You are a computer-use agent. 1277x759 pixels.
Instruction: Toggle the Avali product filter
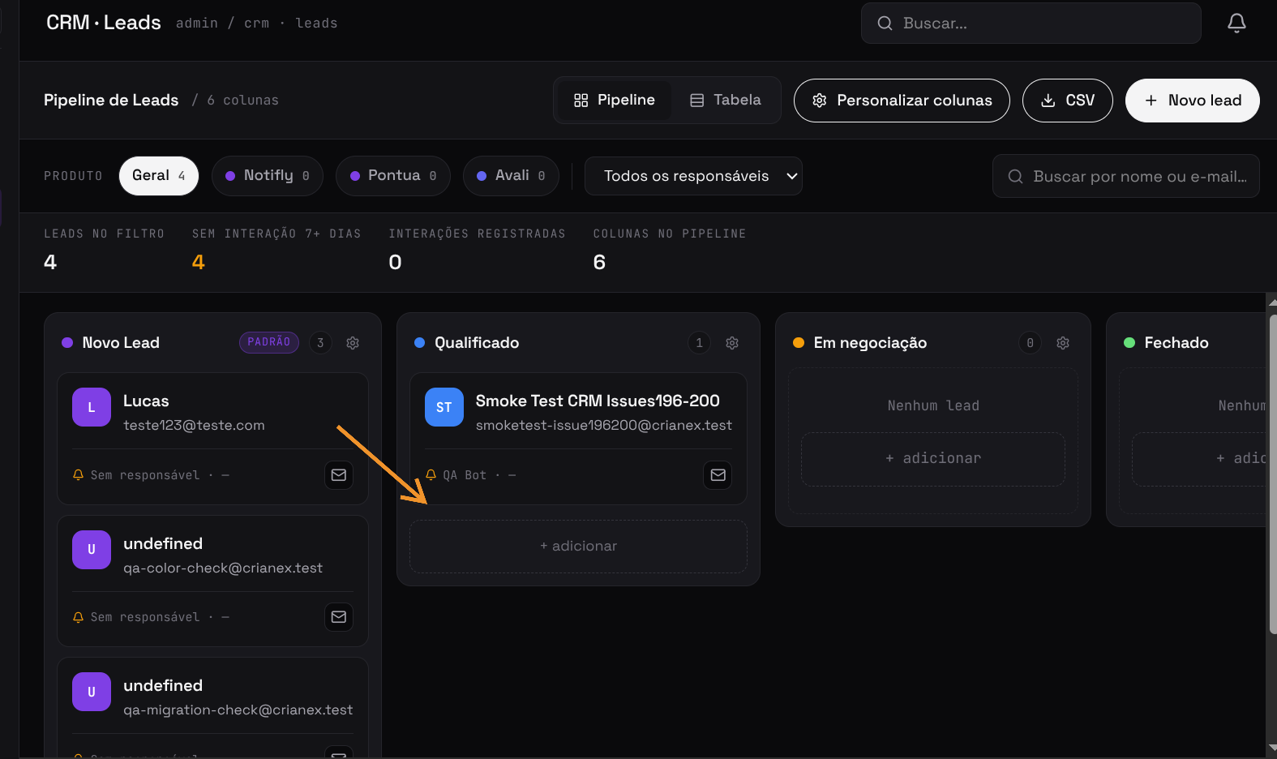pos(511,176)
